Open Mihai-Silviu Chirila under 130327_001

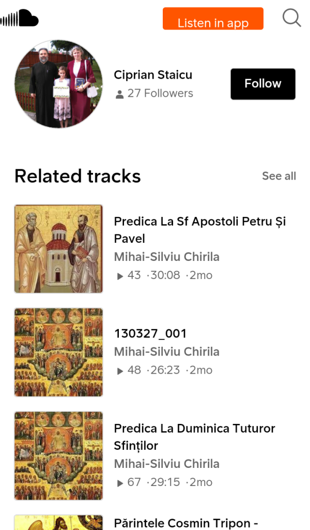166,352
